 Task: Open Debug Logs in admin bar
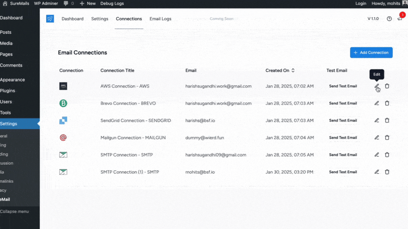112,4
